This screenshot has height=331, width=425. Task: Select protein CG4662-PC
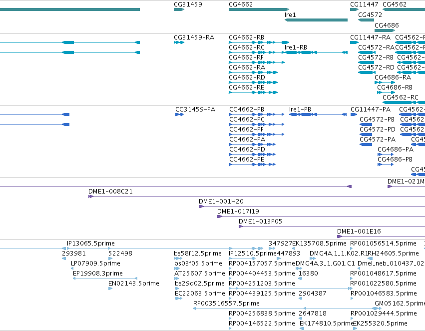point(247,119)
